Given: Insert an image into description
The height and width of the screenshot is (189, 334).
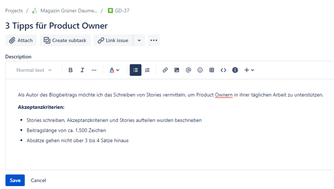Looking at the screenshot, I should click(x=177, y=70).
